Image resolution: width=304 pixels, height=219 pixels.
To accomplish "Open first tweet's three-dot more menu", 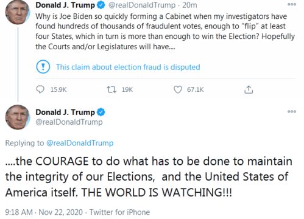I will point(292,4).
